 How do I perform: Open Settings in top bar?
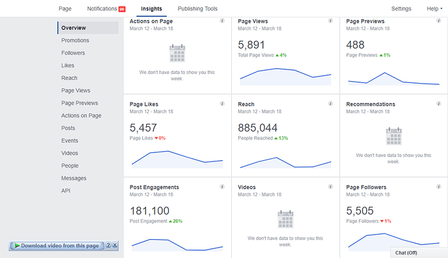(401, 8)
